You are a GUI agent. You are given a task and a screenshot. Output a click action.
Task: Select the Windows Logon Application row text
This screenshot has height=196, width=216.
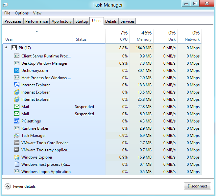pyautogui.click(x=46, y=171)
